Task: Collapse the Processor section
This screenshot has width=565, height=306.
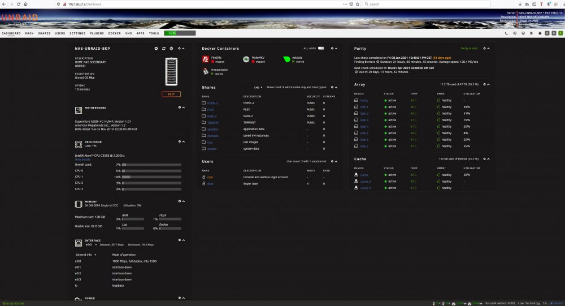Action: (x=184, y=141)
